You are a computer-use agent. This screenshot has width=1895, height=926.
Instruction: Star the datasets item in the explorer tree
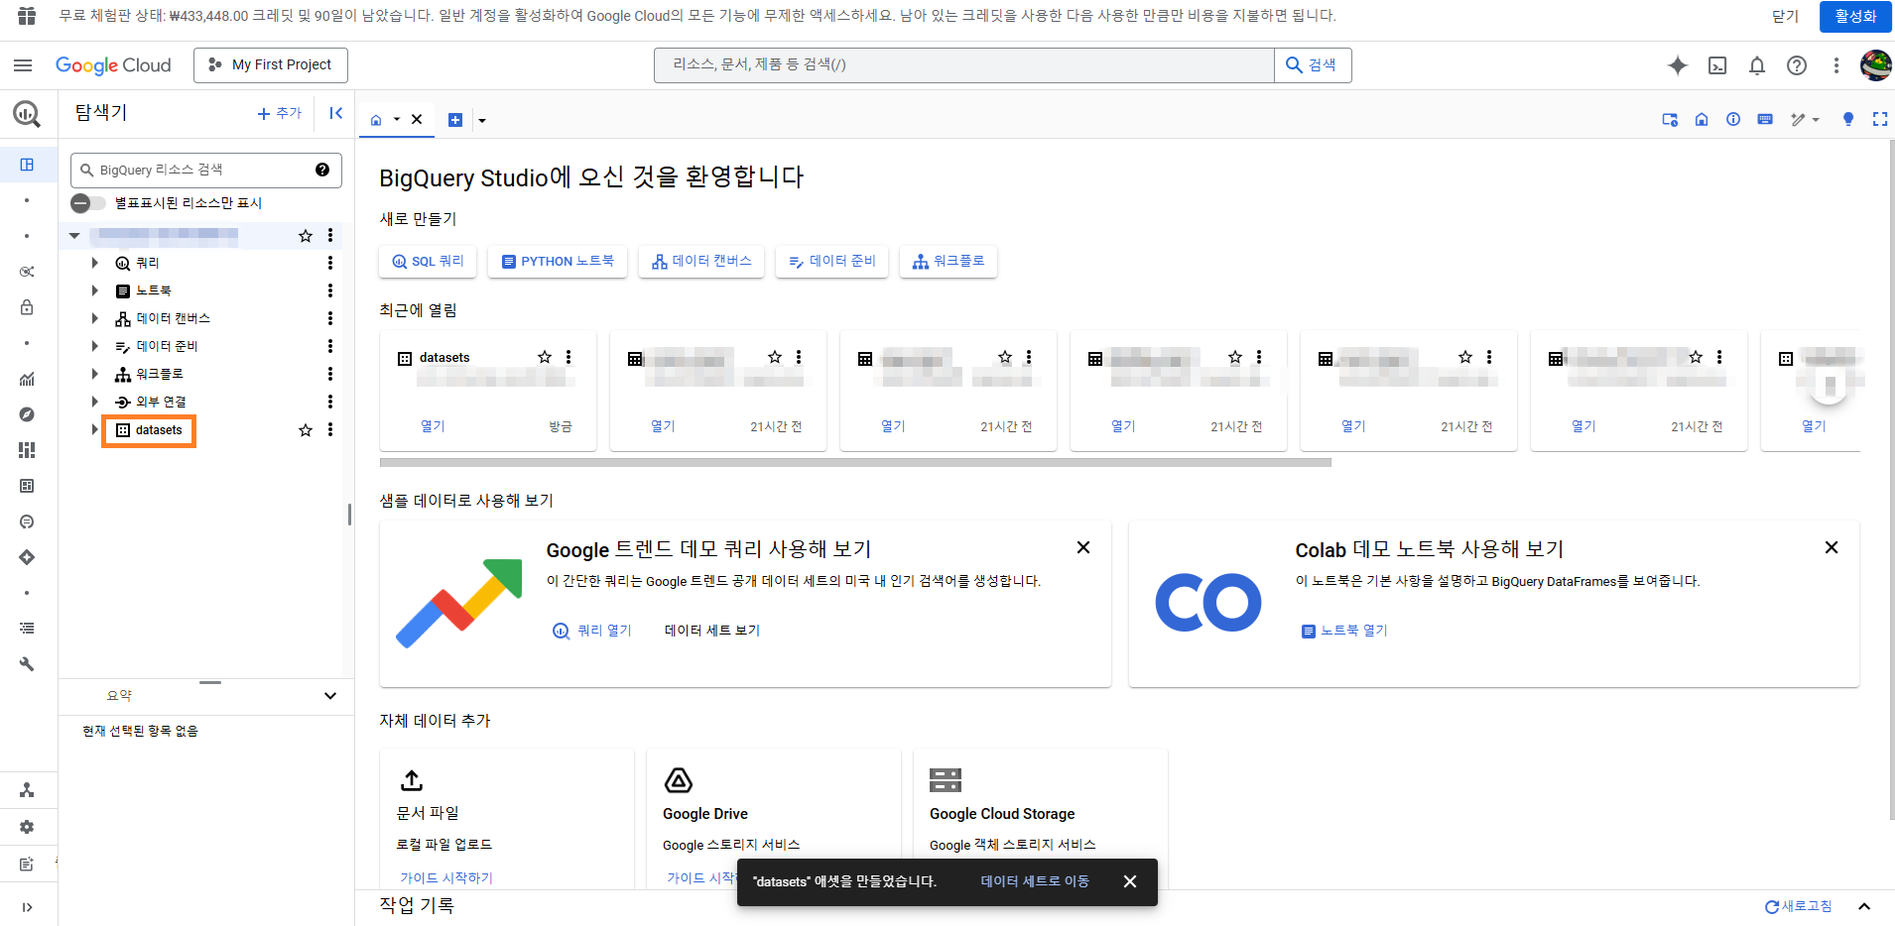[306, 430]
